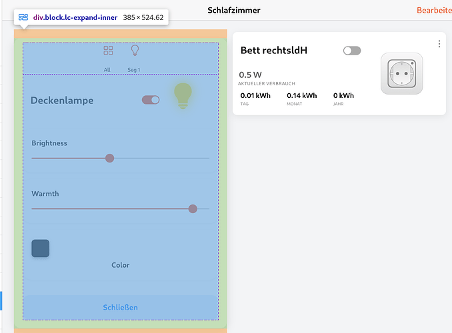Click the power socket image
Viewport: 452px width, 333px height.
(401, 73)
